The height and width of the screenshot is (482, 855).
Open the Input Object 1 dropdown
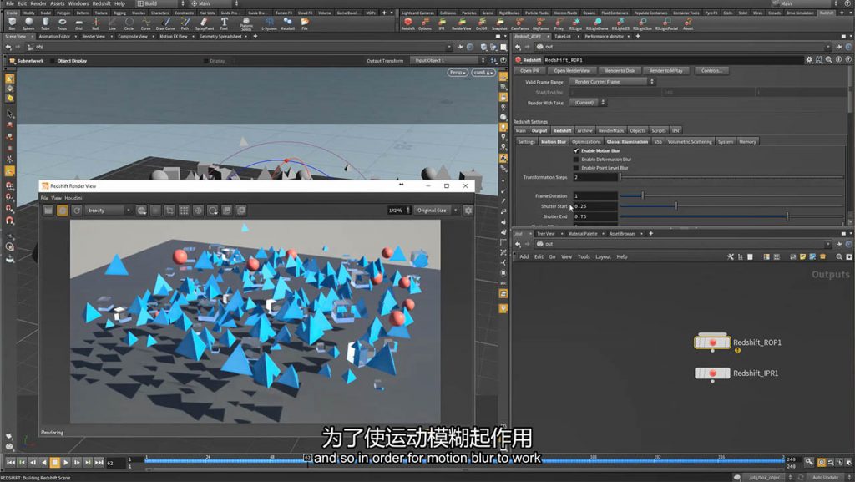pos(448,60)
